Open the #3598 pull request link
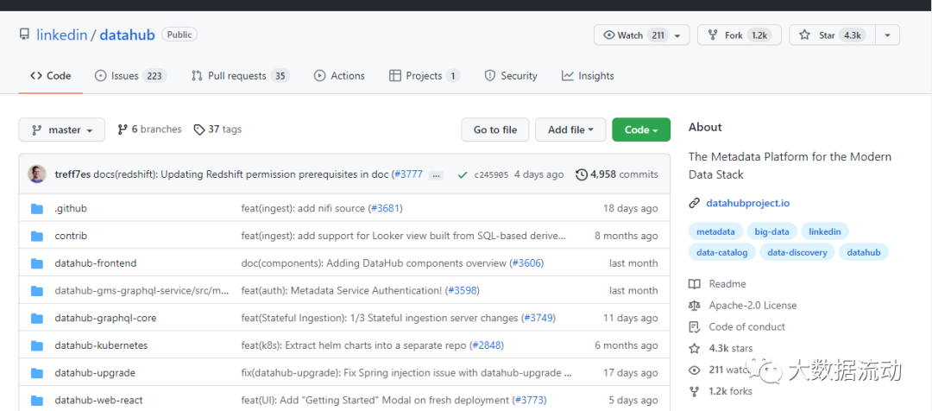Screen dimensions: 932x411 462,291
